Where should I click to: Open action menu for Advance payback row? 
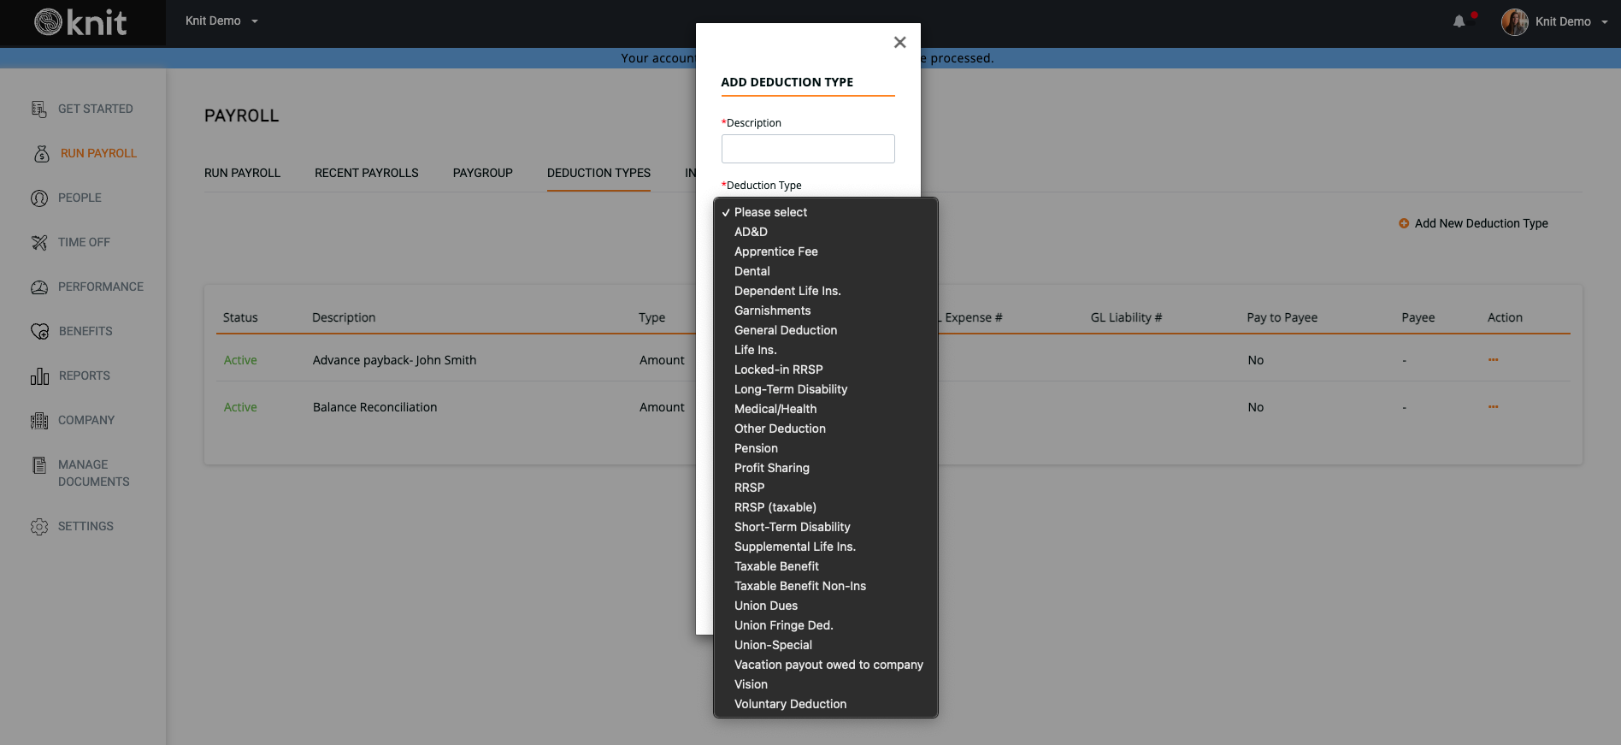1493,360
